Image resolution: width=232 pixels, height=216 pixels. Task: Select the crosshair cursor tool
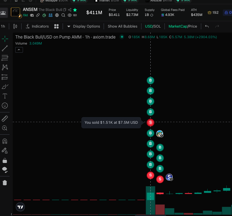[x=5, y=39]
